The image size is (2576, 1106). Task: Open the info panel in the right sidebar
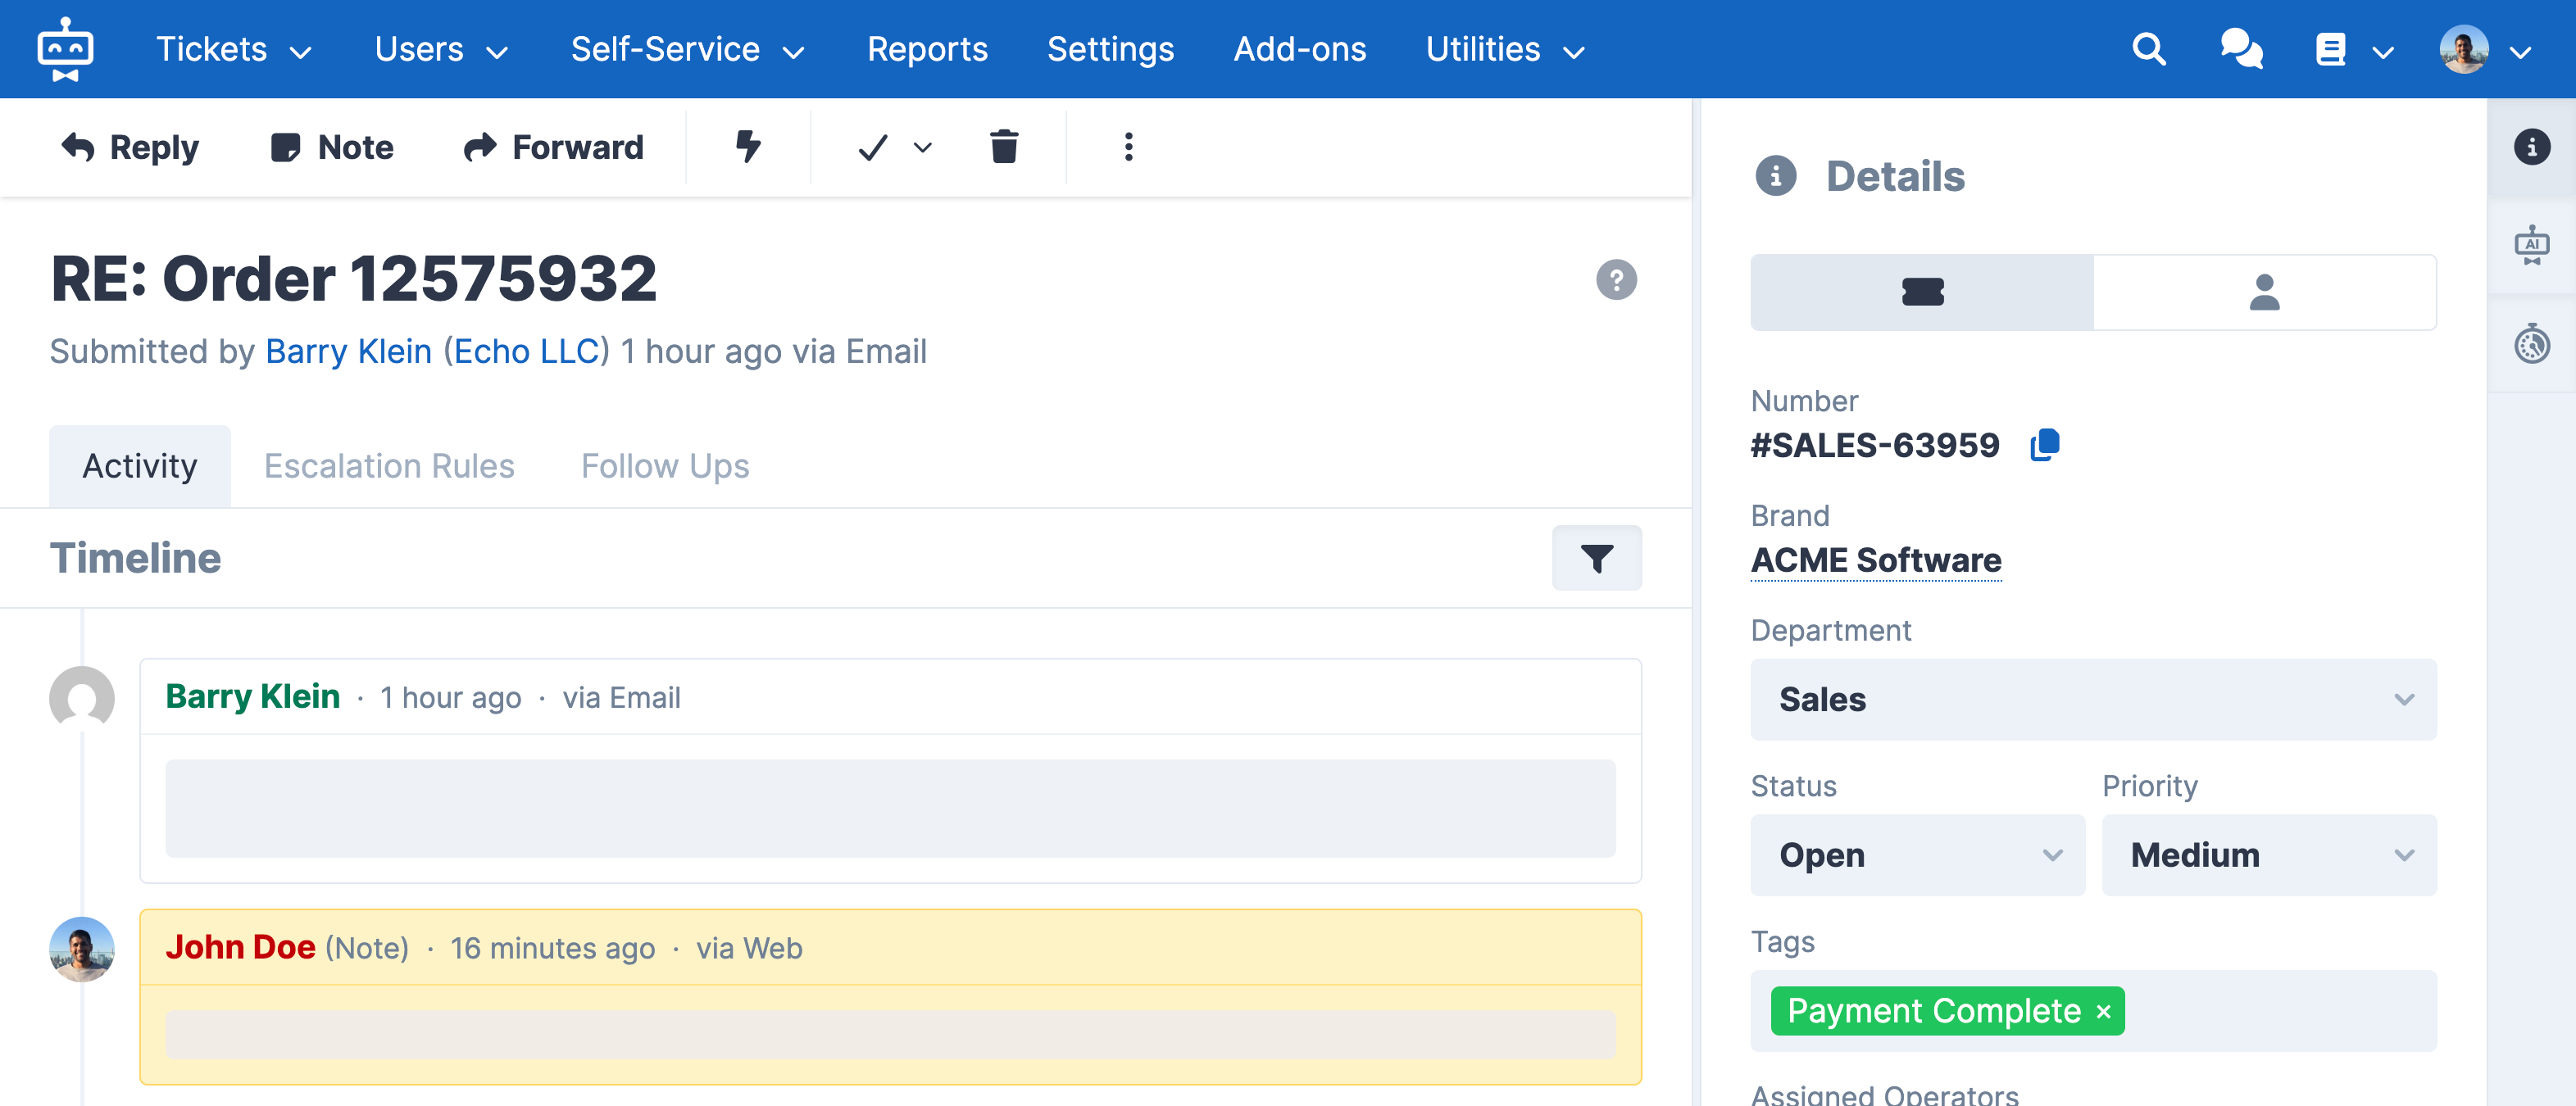point(2531,147)
